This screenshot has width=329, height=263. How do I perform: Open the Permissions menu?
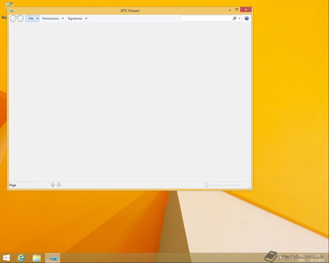click(x=50, y=18)
